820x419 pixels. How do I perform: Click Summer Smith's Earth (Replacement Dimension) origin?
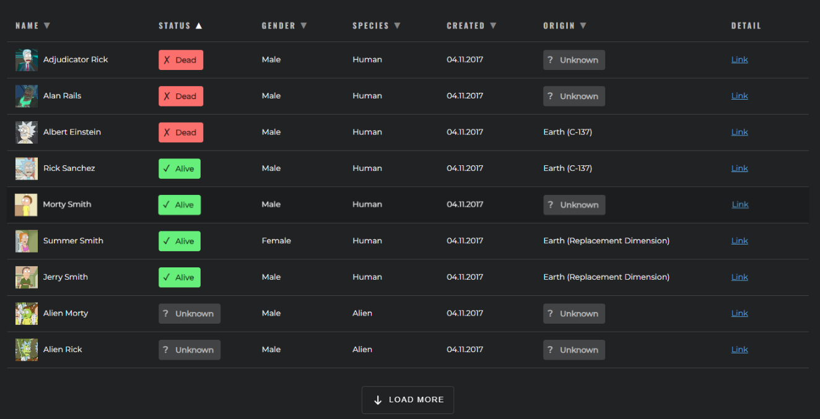606,241
